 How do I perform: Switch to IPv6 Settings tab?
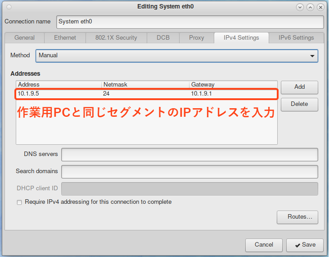[296, 38]
